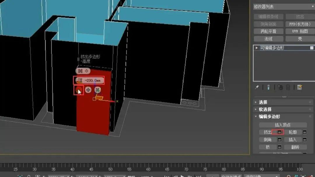Expand the 可编辑多边形 stack arrow

tap(257, 48)
